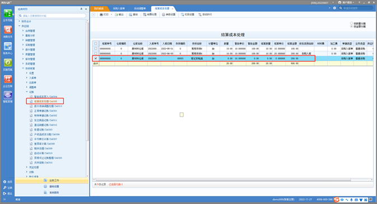
Task: Open the 打印 dropdown arrow
Action: [111, 15]
